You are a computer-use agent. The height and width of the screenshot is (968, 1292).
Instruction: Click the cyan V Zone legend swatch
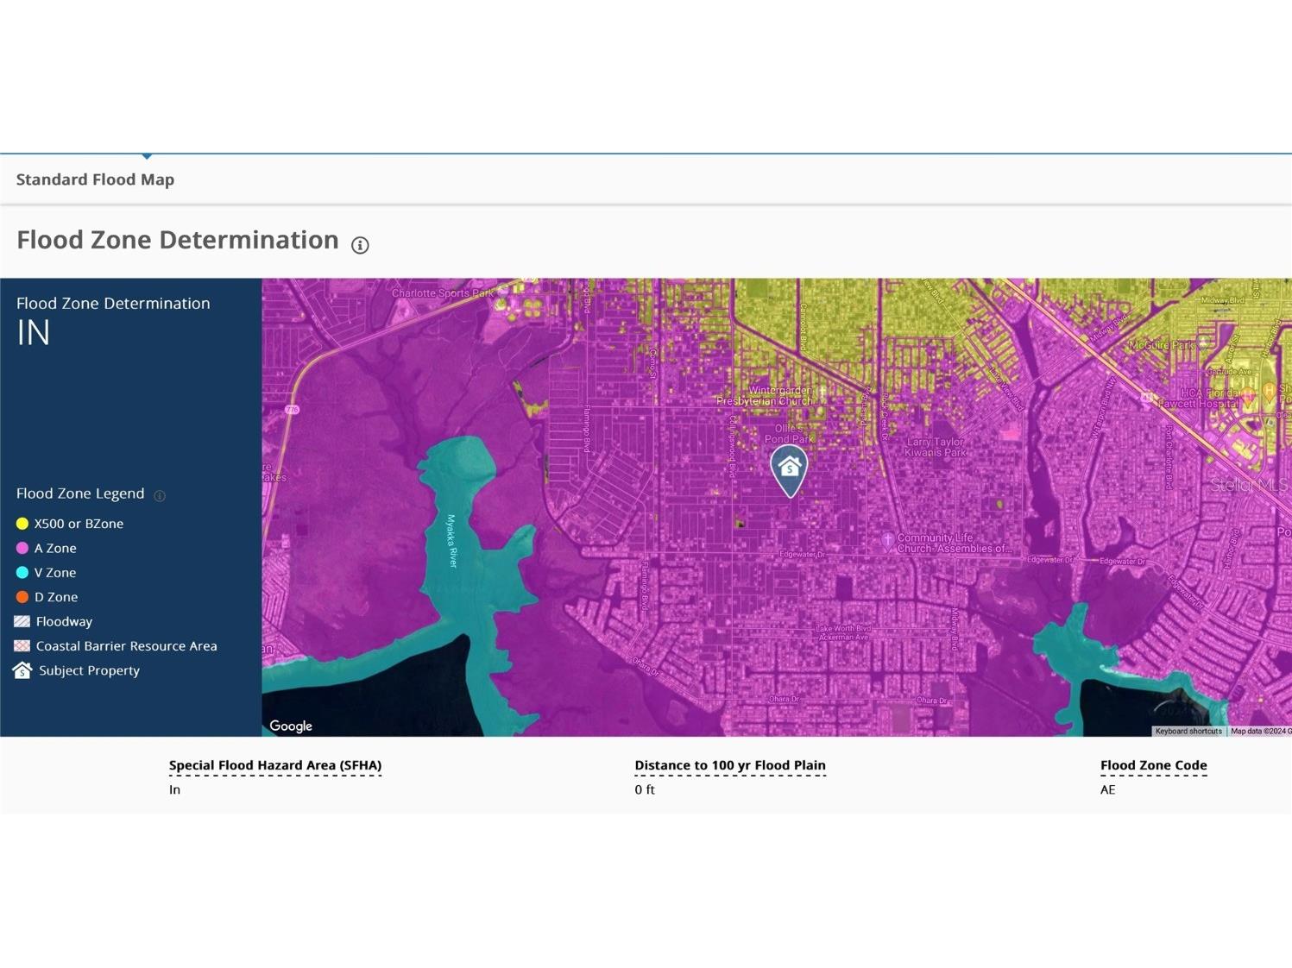[22, 573]
